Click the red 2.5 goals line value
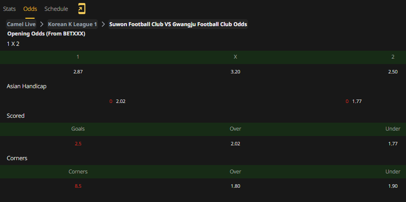This screenshot has height=202, width=406. click(x=78, y=144)
